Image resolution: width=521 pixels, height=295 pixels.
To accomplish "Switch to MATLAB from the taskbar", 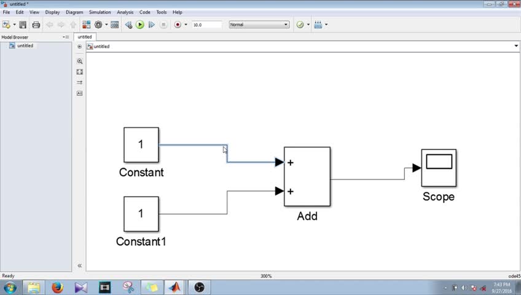I will coord(174,288).
